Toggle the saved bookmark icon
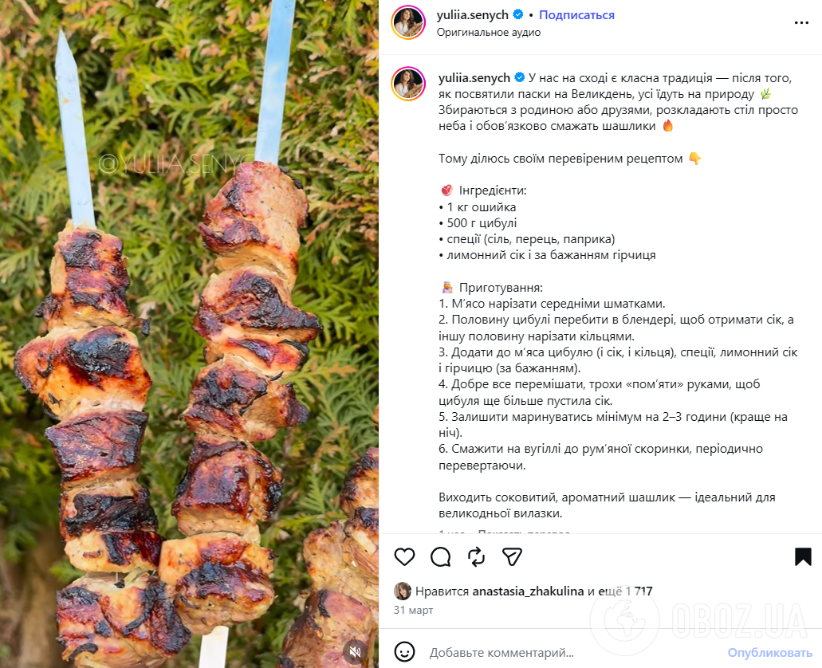This screenshot has height=668, width=822. (803, 556)
